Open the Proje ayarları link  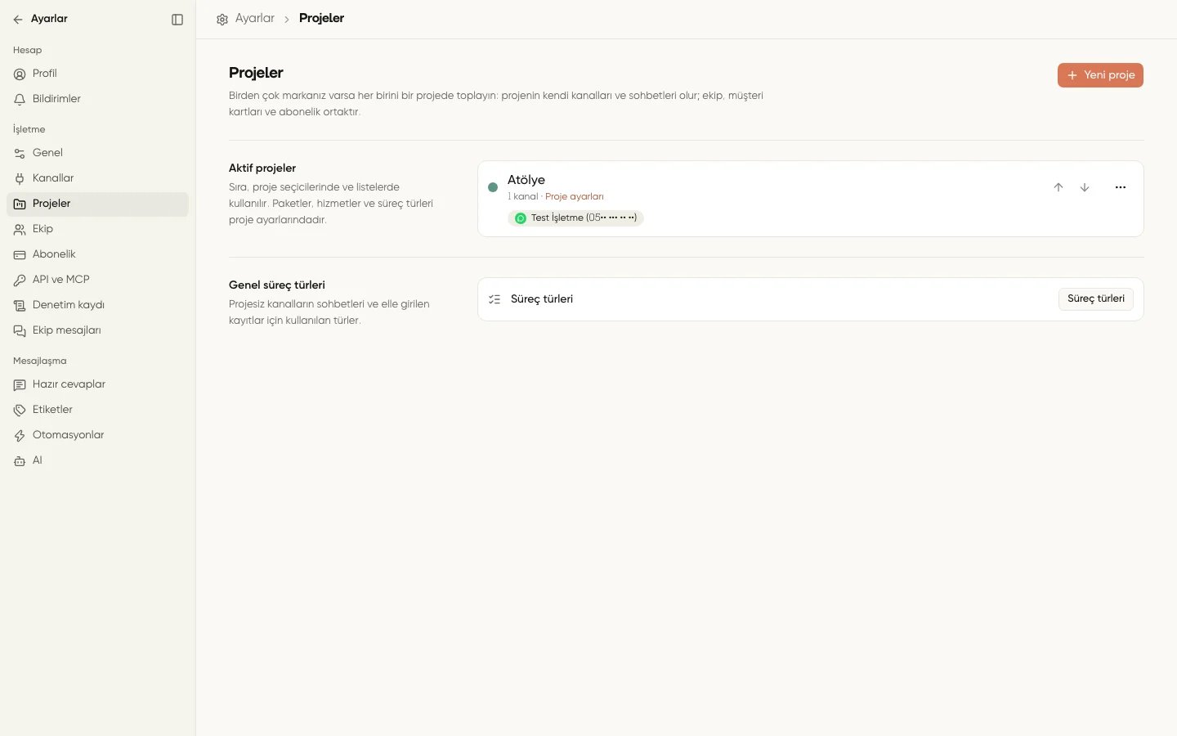click(x=575, y=197)
